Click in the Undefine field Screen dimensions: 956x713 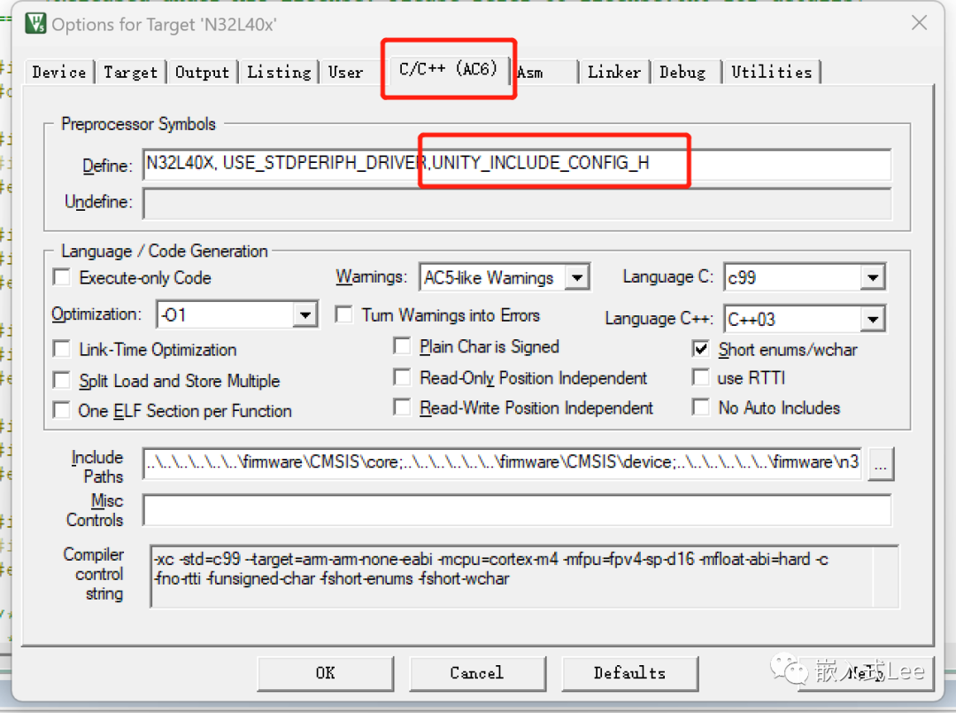tap(517, 203)
